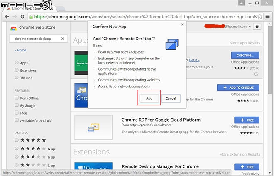
Task: Click the page vertical scrollbar thumb
Action: coord(269,60)
